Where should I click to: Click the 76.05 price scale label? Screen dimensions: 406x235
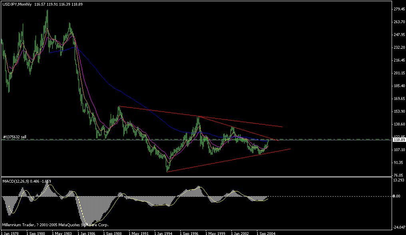398,175
